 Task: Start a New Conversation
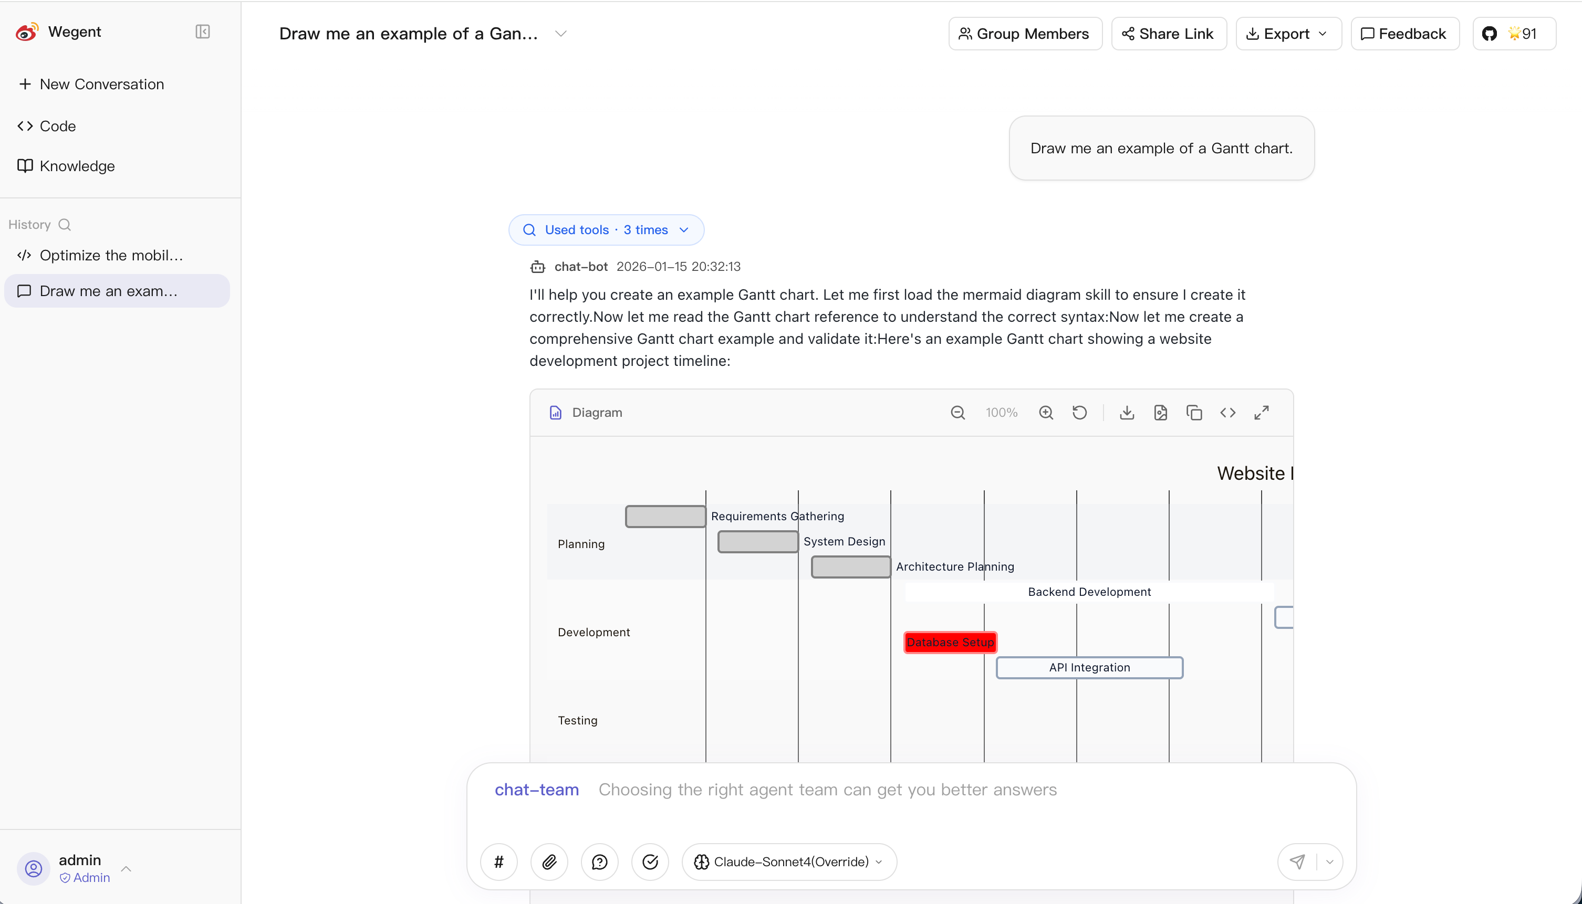pos(101,84)
